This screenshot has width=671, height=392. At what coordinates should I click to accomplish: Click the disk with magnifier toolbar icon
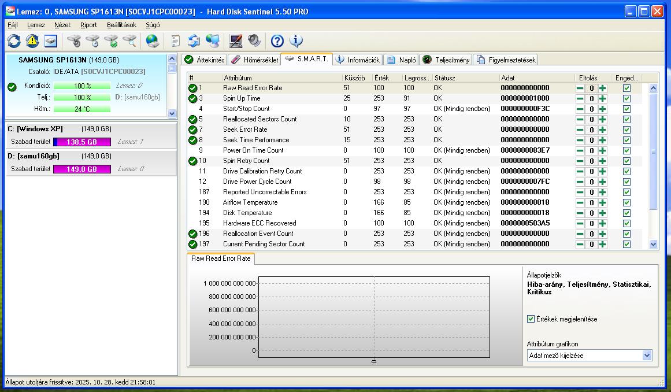[x=129, y=40]
